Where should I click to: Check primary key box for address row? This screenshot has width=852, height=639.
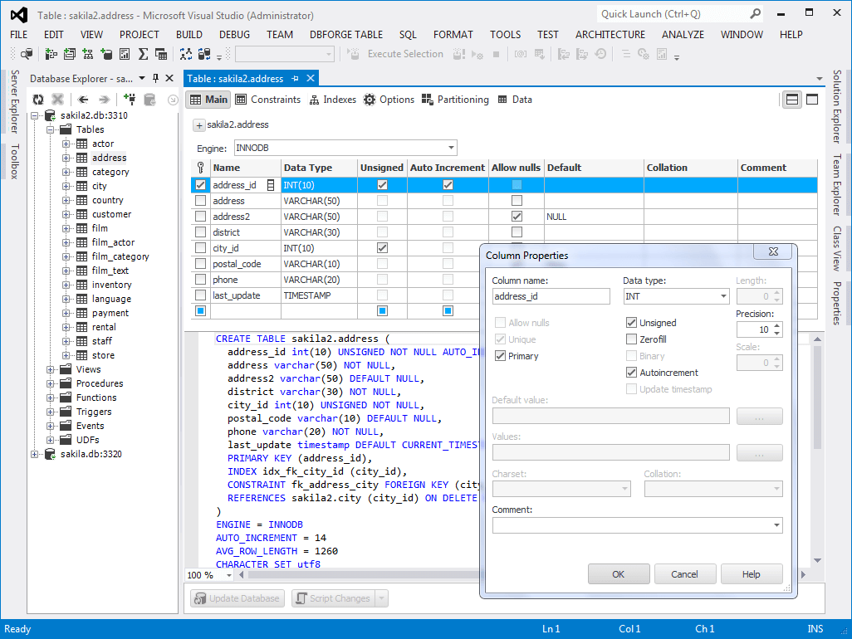200,200
